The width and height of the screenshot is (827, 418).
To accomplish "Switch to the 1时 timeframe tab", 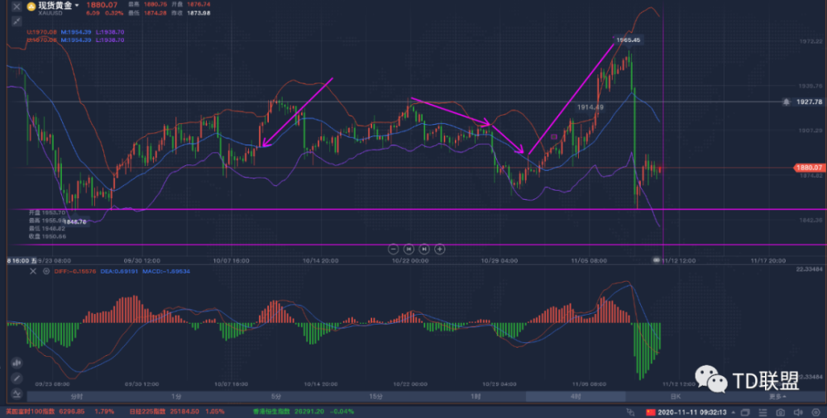I will (476, 397).
